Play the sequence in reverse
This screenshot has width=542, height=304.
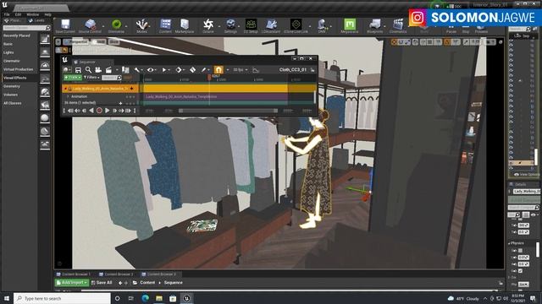tap(91, 111)
